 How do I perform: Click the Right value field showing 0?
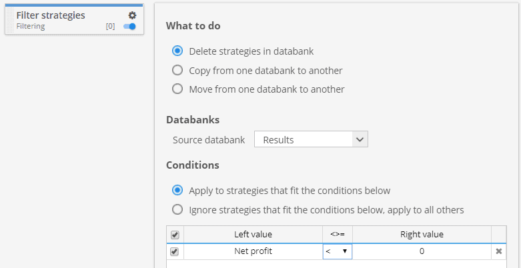(422, 251)
